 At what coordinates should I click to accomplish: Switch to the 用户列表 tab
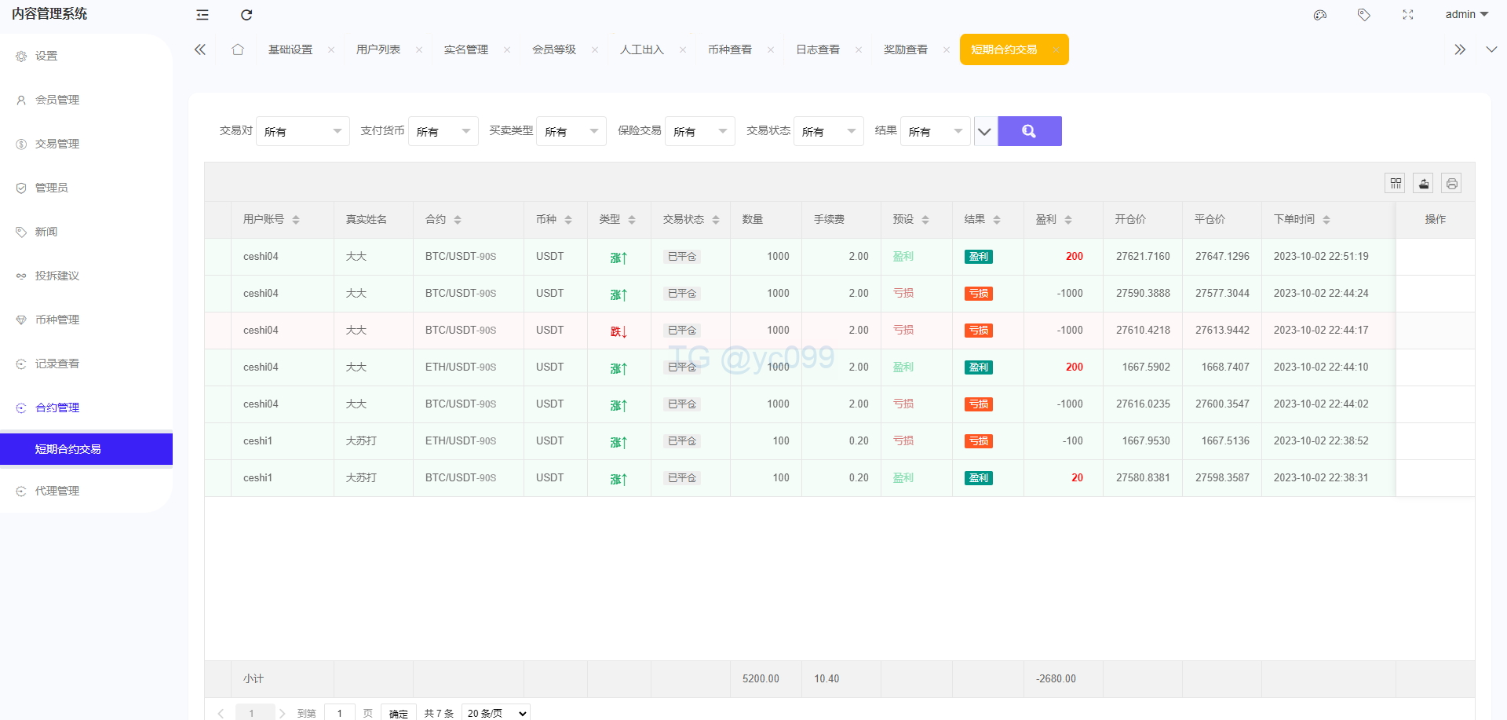click(x=378, y=49)
